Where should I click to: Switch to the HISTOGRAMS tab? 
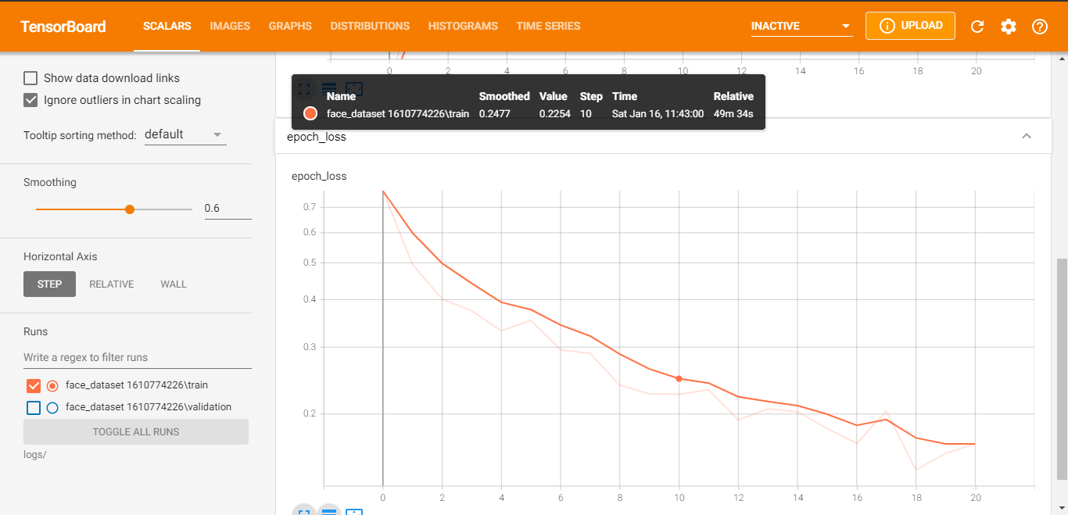(463, 27)
